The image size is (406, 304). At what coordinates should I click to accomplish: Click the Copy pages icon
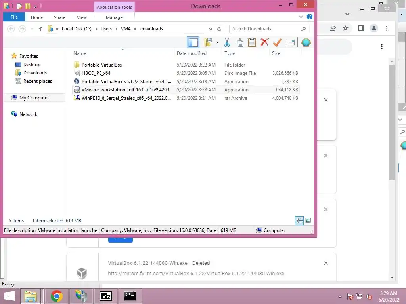239,42
